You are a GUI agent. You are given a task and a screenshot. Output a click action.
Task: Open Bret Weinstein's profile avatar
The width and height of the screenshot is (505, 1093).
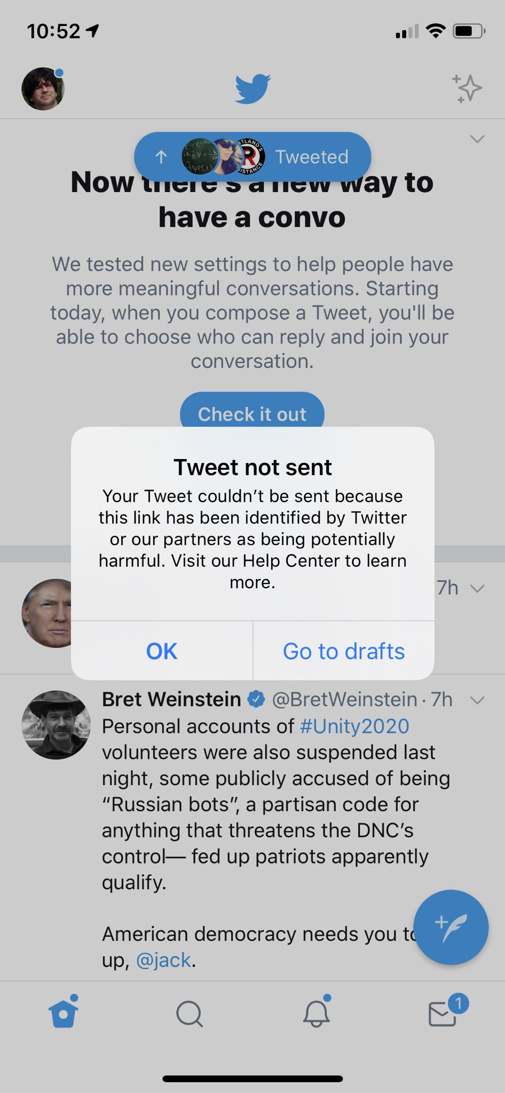(x=56, y=725)
